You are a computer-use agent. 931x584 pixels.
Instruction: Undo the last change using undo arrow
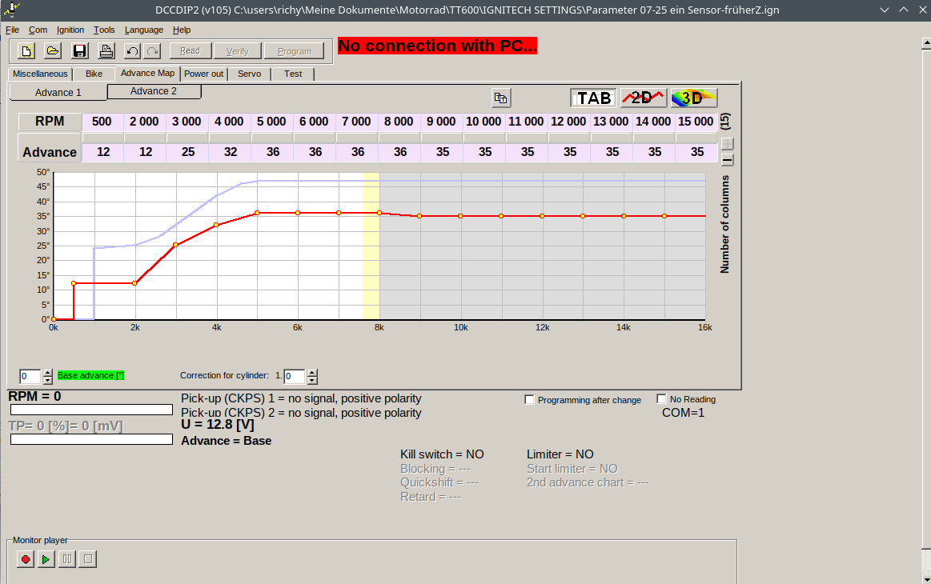(x=133, y=51)
